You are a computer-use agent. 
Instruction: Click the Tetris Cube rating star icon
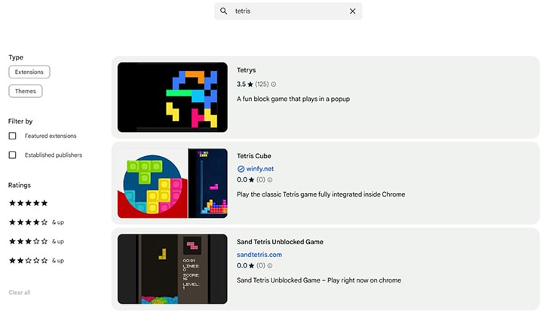point(250,180)
